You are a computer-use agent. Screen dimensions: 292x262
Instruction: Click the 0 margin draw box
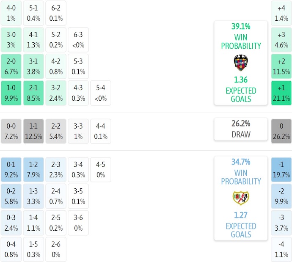click(x=281, y=131)
